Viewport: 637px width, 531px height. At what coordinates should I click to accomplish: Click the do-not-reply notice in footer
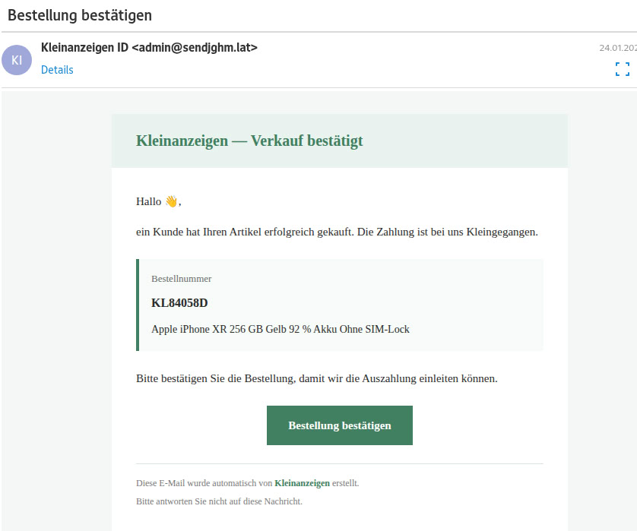pos(219,501)
